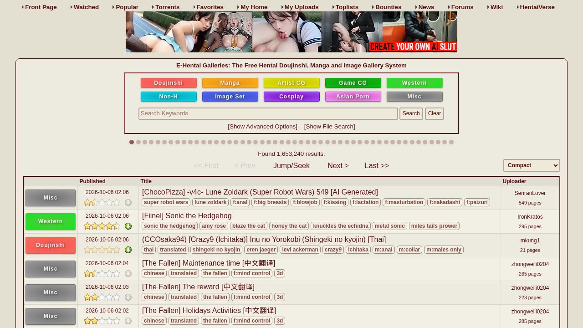This screenshot has height=328, width=583.
Task: Toggle the purple Cosplay category swatch
Action: [x=291, y=97]
